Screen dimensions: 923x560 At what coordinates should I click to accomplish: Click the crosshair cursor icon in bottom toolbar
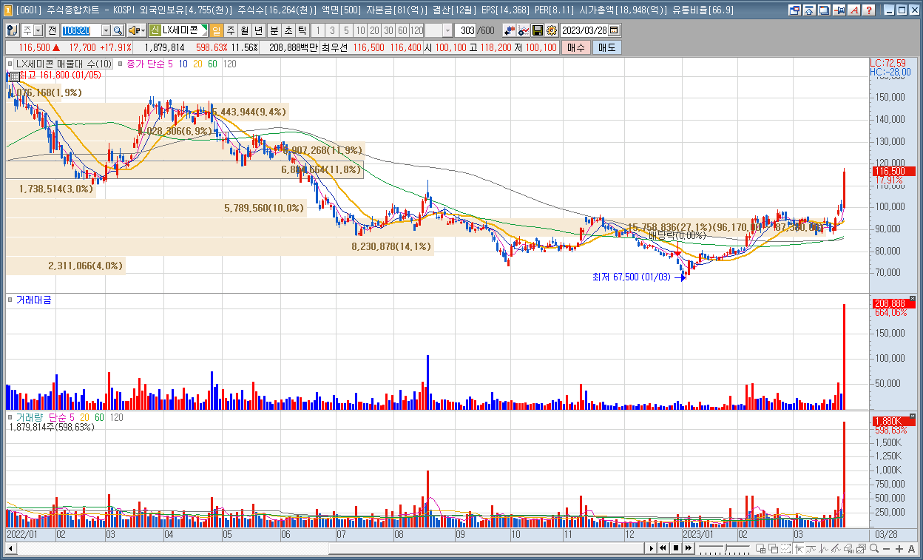[x=799, y=548]
